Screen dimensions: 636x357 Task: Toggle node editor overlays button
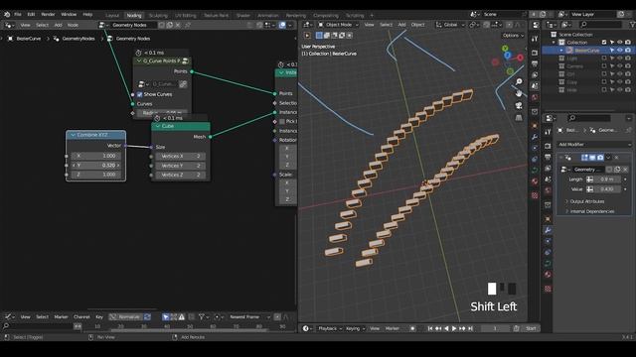(x=282, y=25)
